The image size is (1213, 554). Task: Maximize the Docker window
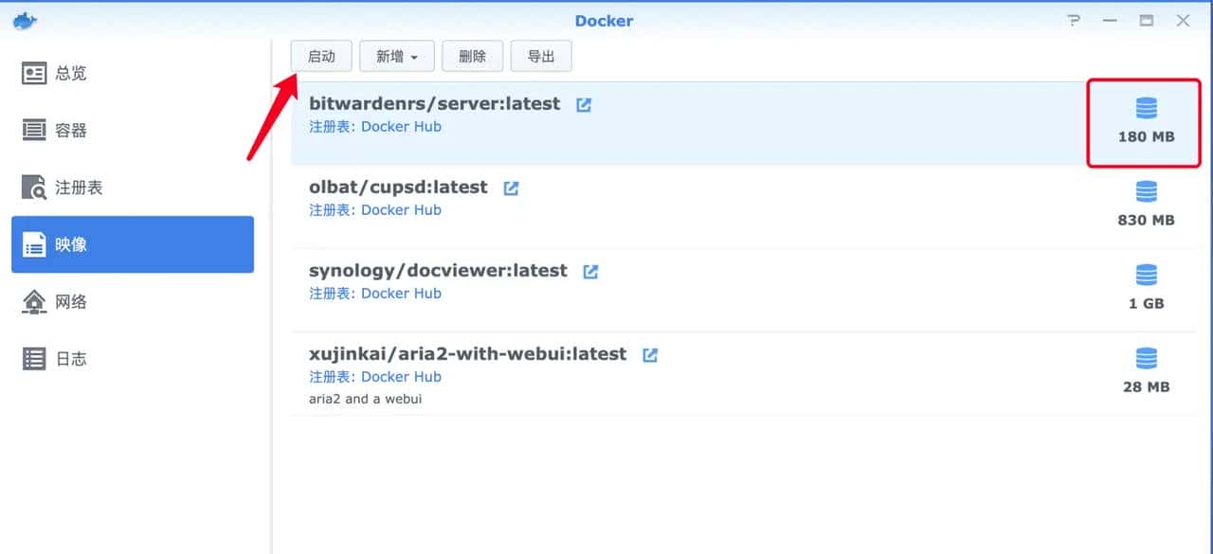[x=1147, y=21]
